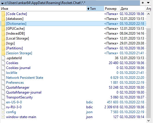Select the [databases] folder name
Screen dimensions: 153x123
(x=15, y=19)
